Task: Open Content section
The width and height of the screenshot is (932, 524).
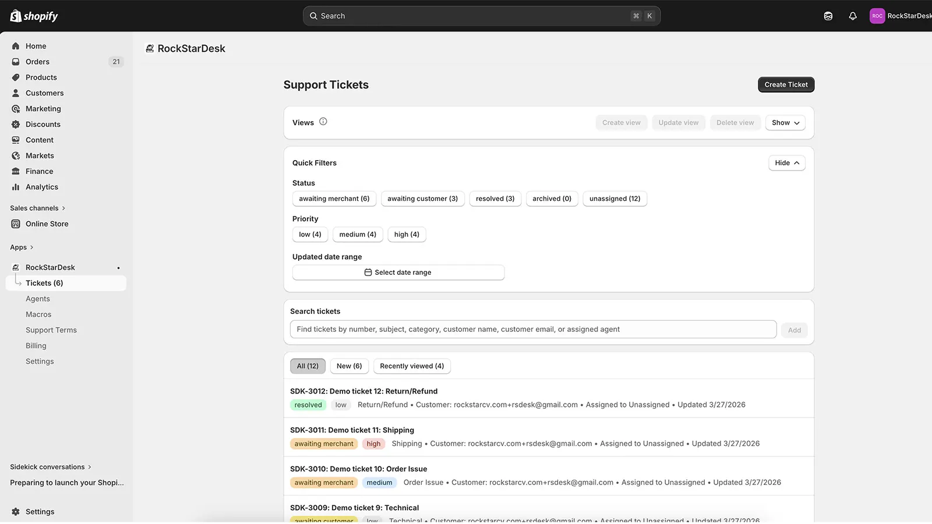Action: click(x=40, y=140)
